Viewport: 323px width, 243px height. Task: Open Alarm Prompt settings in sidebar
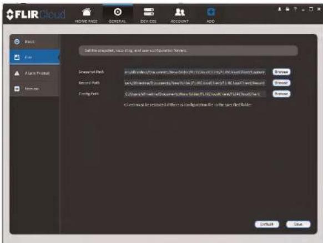[x=34, y=73]
